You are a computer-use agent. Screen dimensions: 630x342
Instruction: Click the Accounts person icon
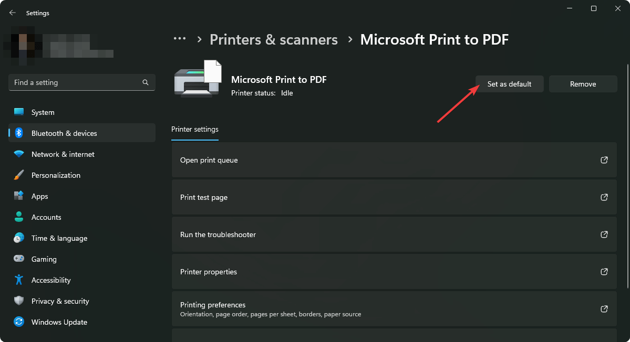tap(19, 217)
